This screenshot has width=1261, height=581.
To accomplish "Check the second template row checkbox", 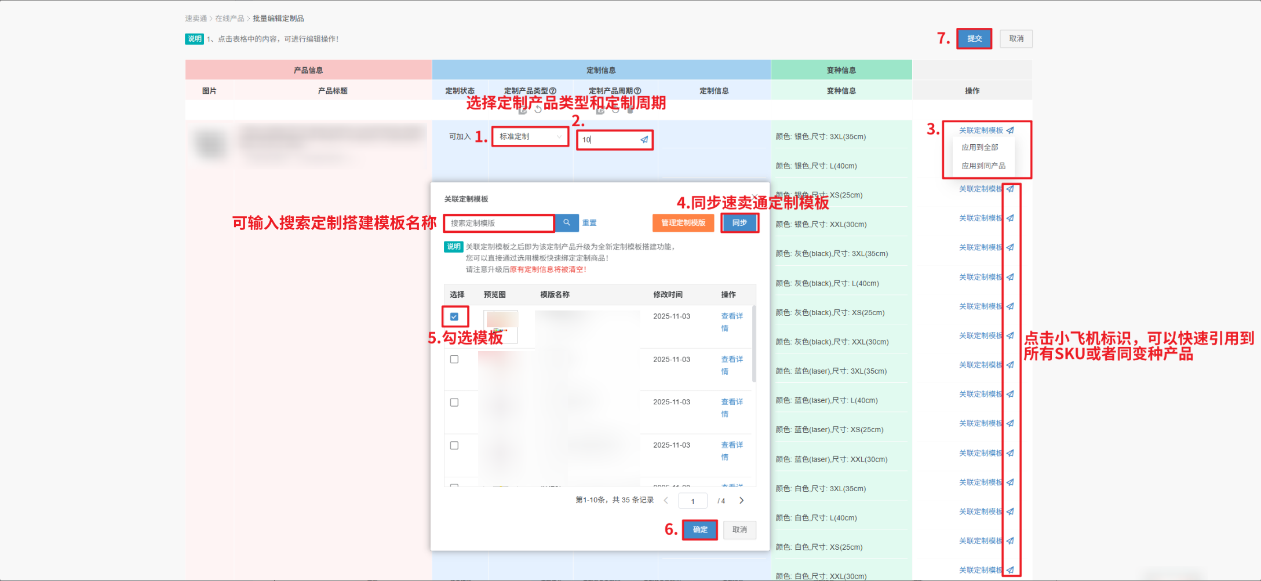I will point(454,359).
